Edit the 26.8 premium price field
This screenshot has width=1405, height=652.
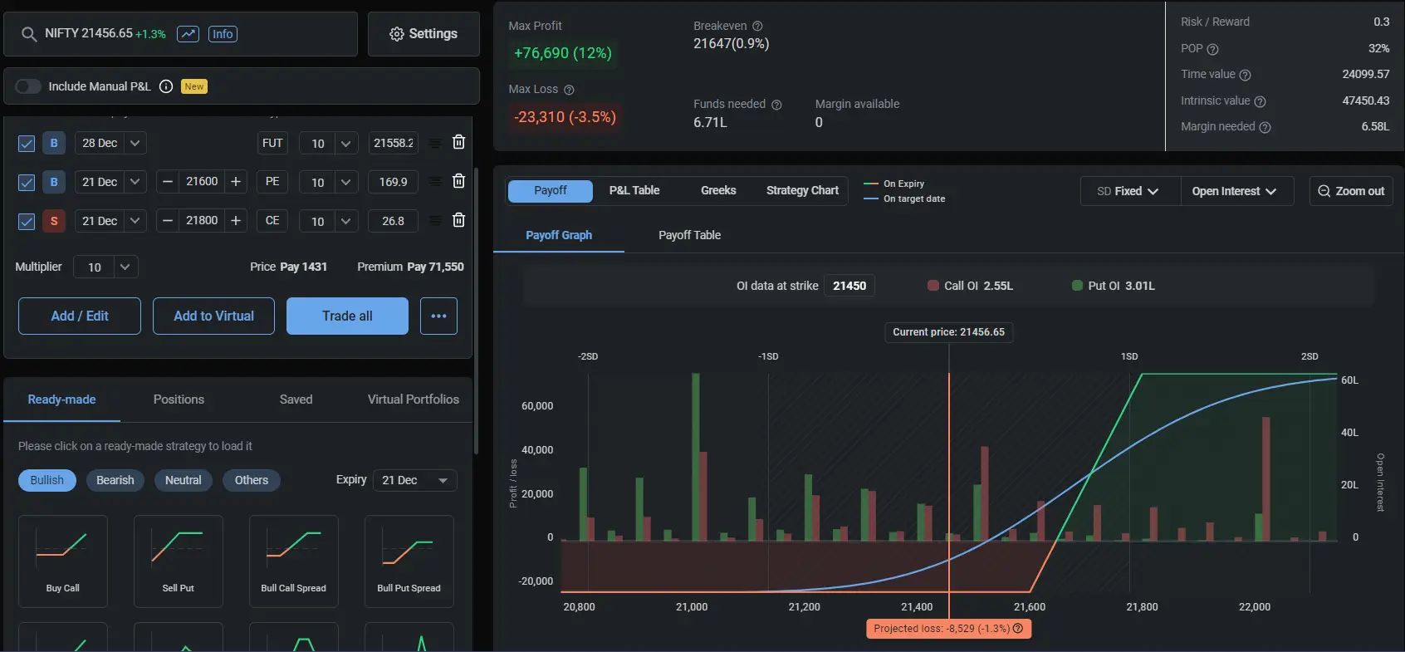393,221
